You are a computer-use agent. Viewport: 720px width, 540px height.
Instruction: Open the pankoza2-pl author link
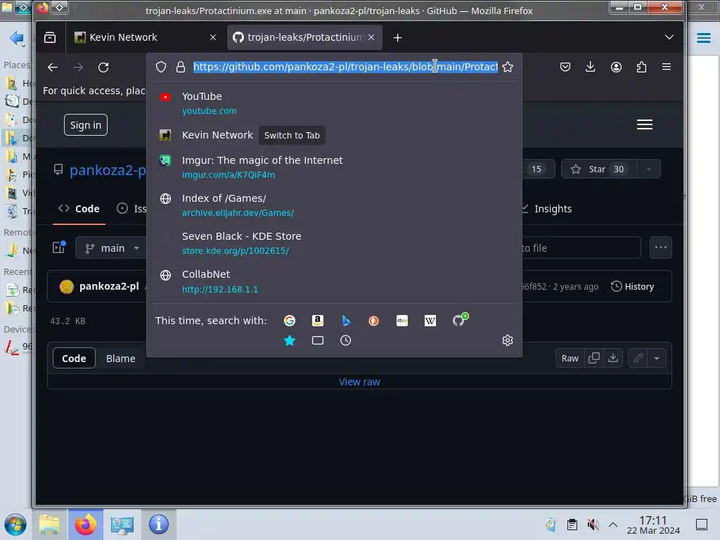click(x=109, y=287)
